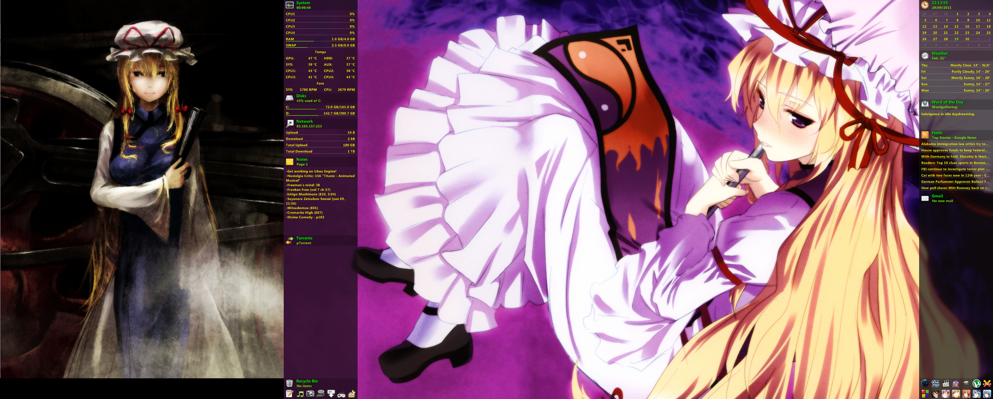Launch the gamepad games shortcut

(342, 394)
